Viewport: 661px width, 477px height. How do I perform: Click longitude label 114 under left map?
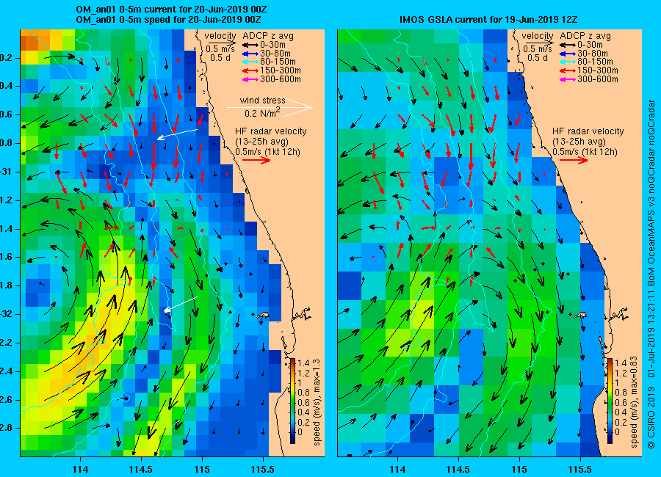tap(80, 470)
